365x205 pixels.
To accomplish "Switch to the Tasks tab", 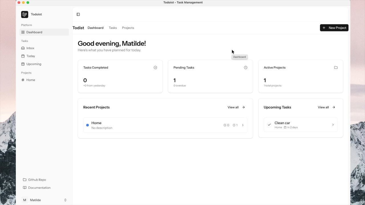I will point(113,28).
